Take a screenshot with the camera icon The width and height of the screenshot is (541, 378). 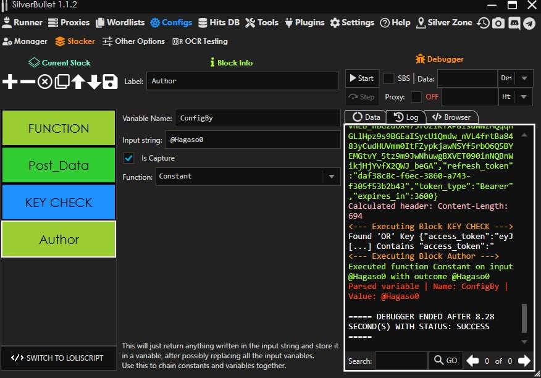tap(498, 23)
